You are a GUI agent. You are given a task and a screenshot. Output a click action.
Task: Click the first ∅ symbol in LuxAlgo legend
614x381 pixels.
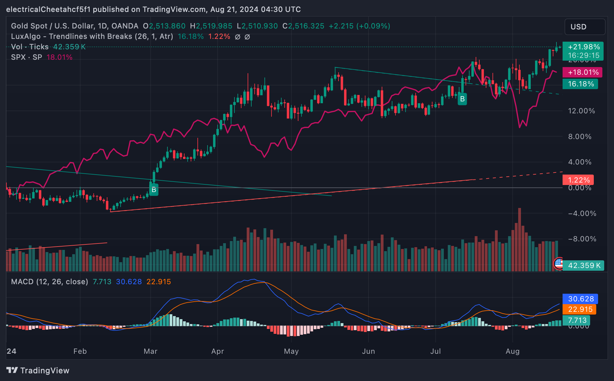(238, 37)
